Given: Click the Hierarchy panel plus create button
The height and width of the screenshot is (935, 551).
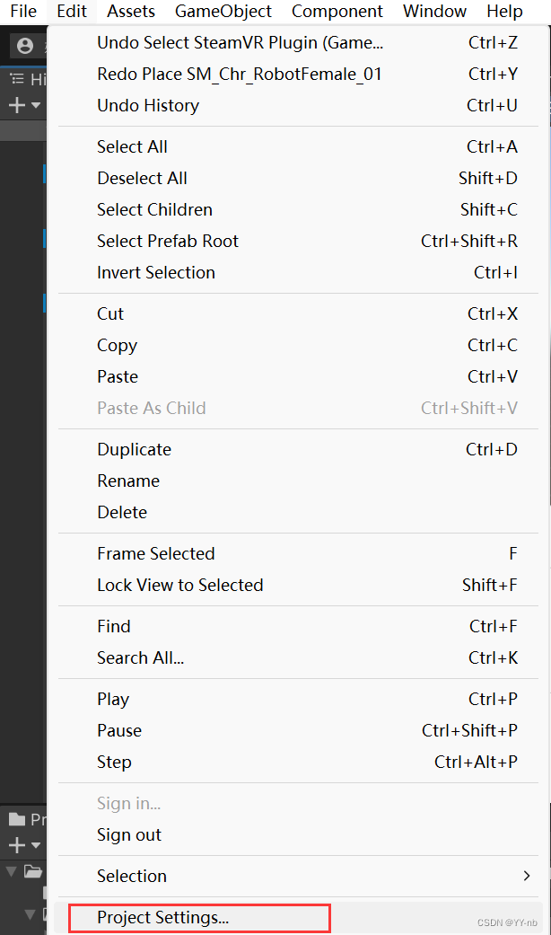Looking at the screenshot, I should (16, 106).
